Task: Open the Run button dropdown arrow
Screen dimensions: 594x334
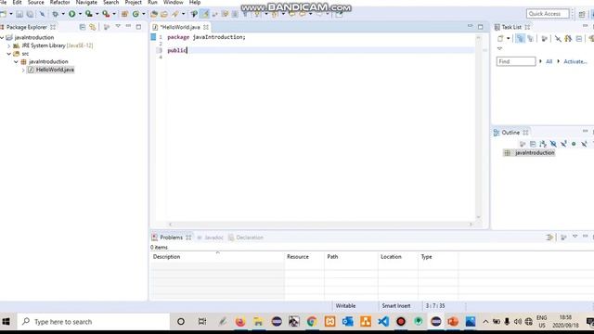Action: (x=80, y=14)
